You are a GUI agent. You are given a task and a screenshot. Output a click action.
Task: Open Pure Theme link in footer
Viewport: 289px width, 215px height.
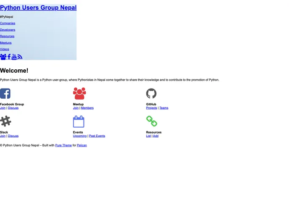[63, 145]
